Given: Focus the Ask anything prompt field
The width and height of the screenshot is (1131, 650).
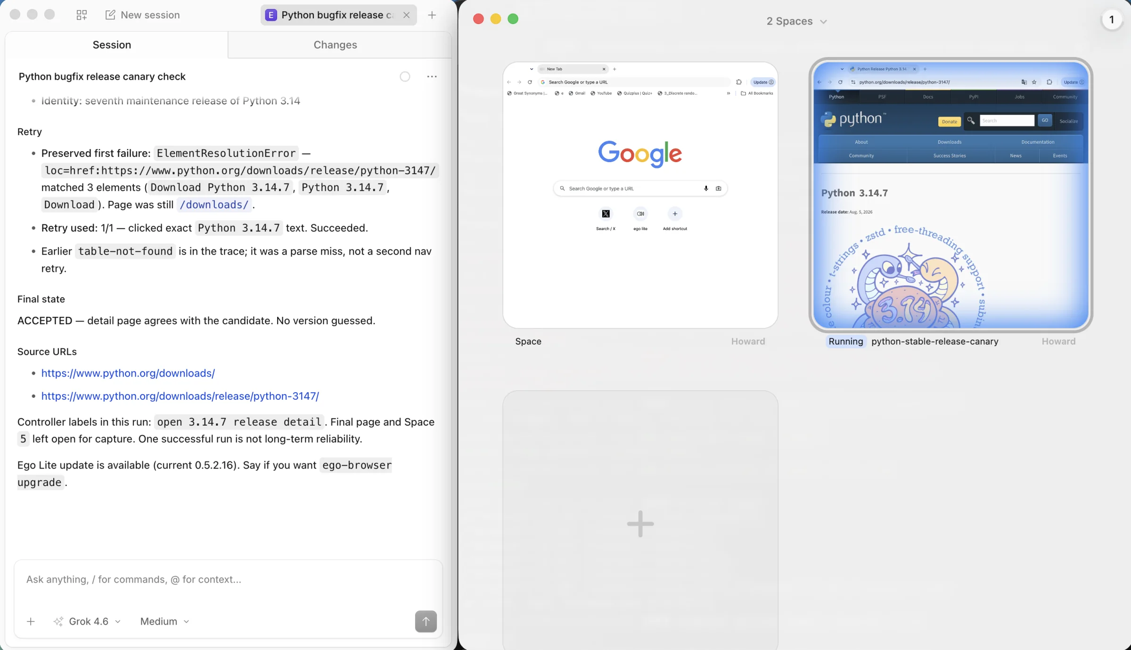Looking at the screenshot, I should pyautogui.click(x=228, y=580).
